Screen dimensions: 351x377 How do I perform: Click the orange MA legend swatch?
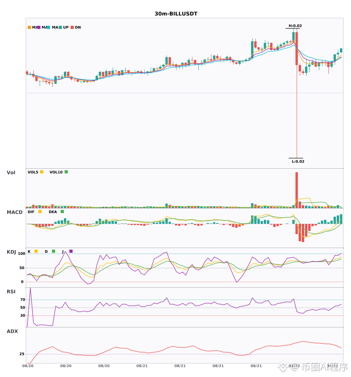point(29,27)
